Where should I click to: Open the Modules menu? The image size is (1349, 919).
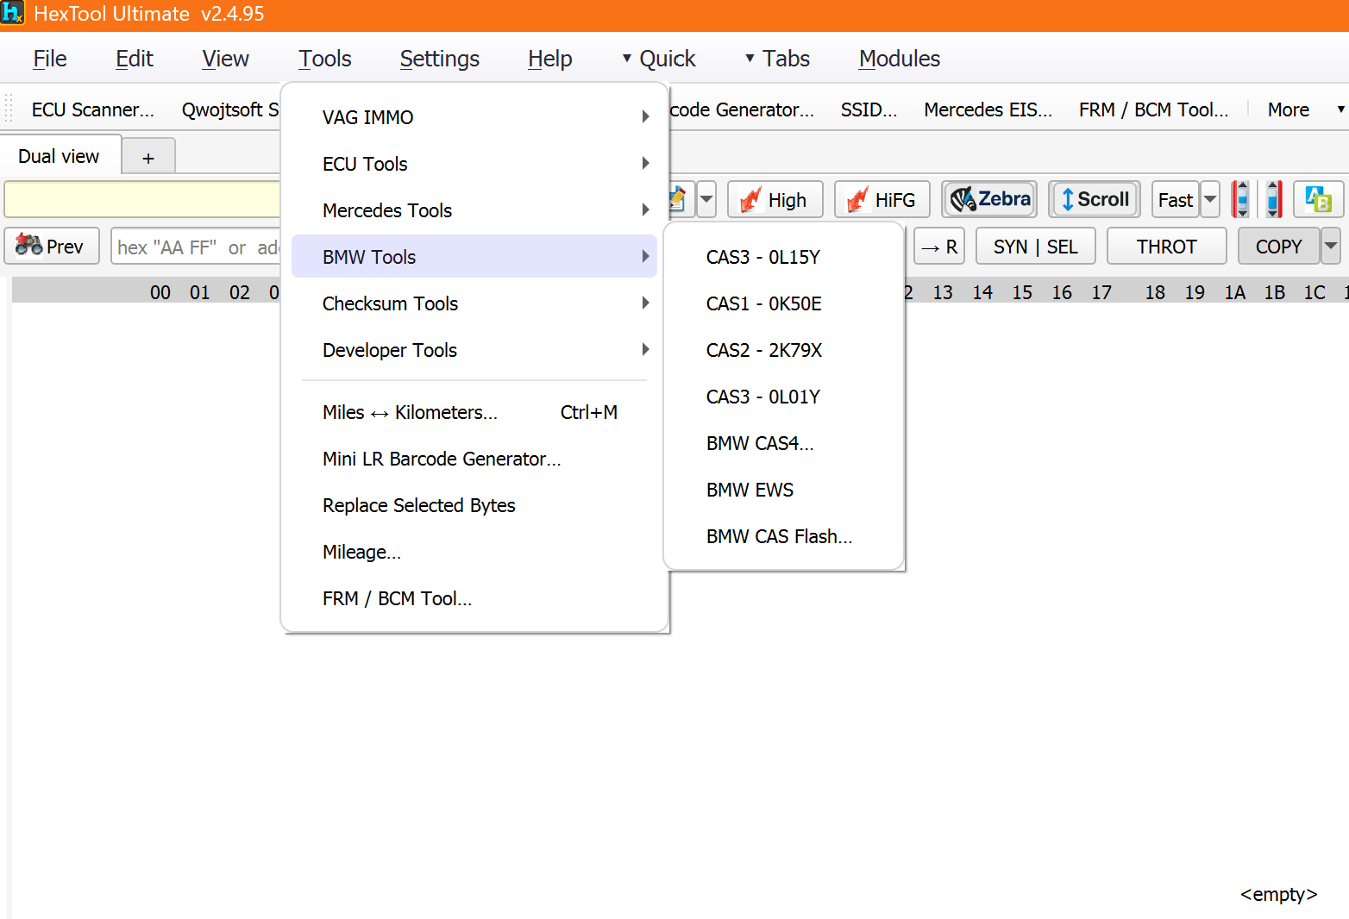point(900,59)
